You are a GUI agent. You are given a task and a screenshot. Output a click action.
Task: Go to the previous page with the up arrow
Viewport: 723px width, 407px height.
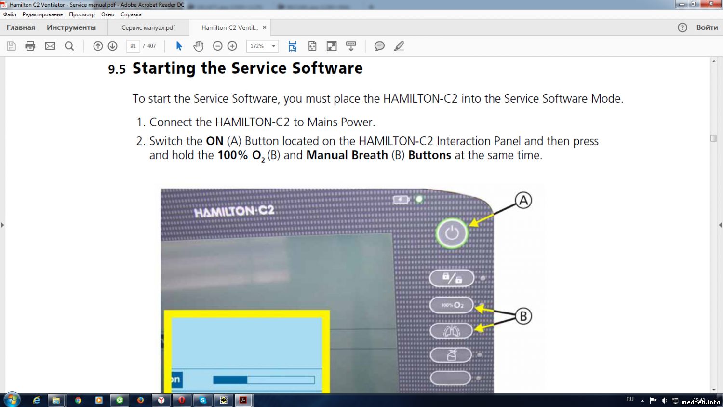pos(98,46)
